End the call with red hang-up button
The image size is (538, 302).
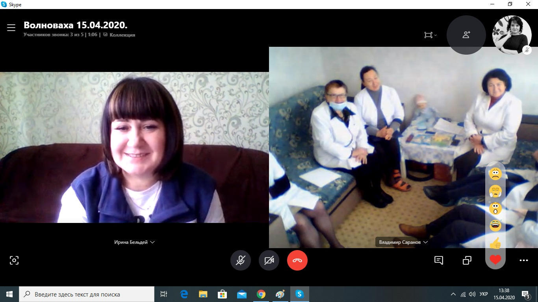tap(297, 260)
